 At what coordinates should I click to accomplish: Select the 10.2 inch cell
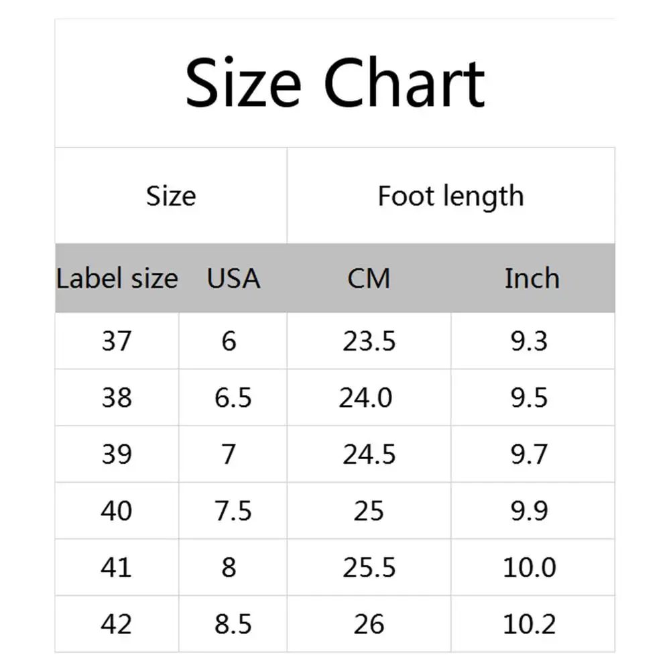530,624
